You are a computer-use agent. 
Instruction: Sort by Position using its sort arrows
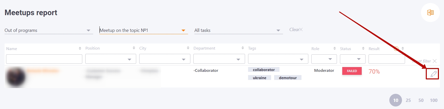pos(134,48)
